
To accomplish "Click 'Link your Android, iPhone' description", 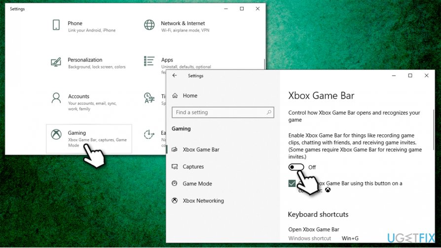I will click(x=92, y=30).
